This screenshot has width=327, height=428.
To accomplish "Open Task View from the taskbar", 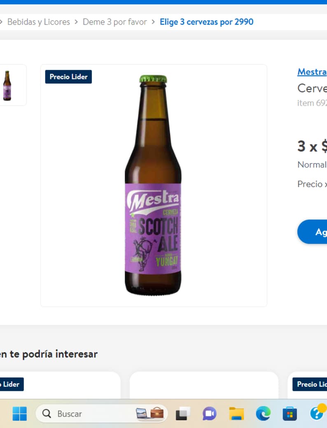I will pos(182,414).
